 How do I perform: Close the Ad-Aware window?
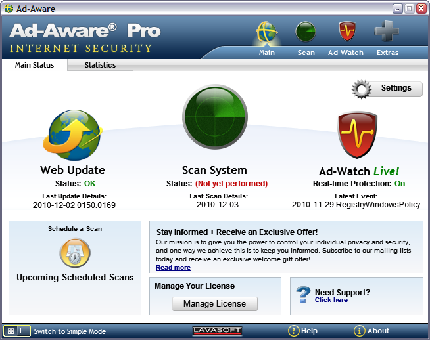coord(421,9)
